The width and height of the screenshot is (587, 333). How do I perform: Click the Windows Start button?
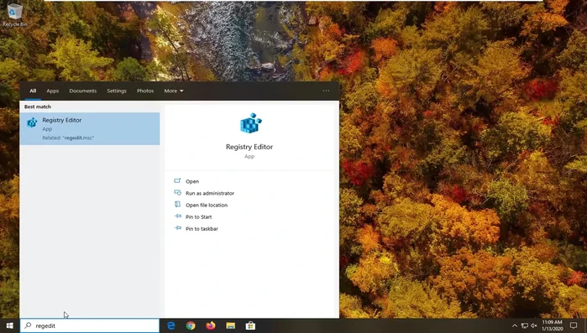tap(10, 325)
